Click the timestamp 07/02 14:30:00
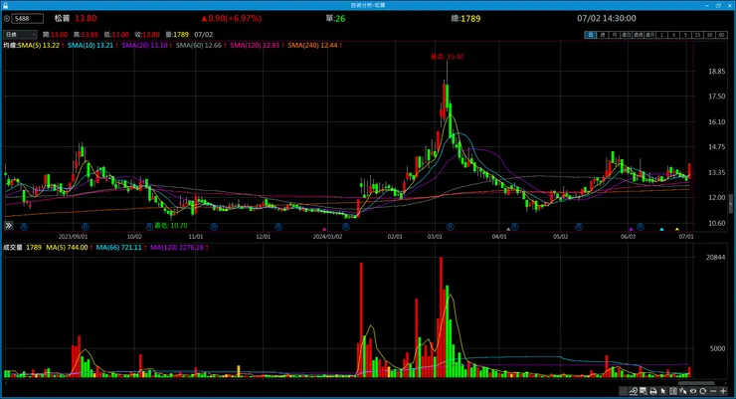This screenshot has height=399, width=736. pos(607,19)
